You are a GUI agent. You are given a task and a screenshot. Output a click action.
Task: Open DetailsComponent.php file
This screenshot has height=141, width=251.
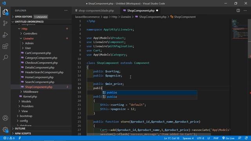[40, 67]
